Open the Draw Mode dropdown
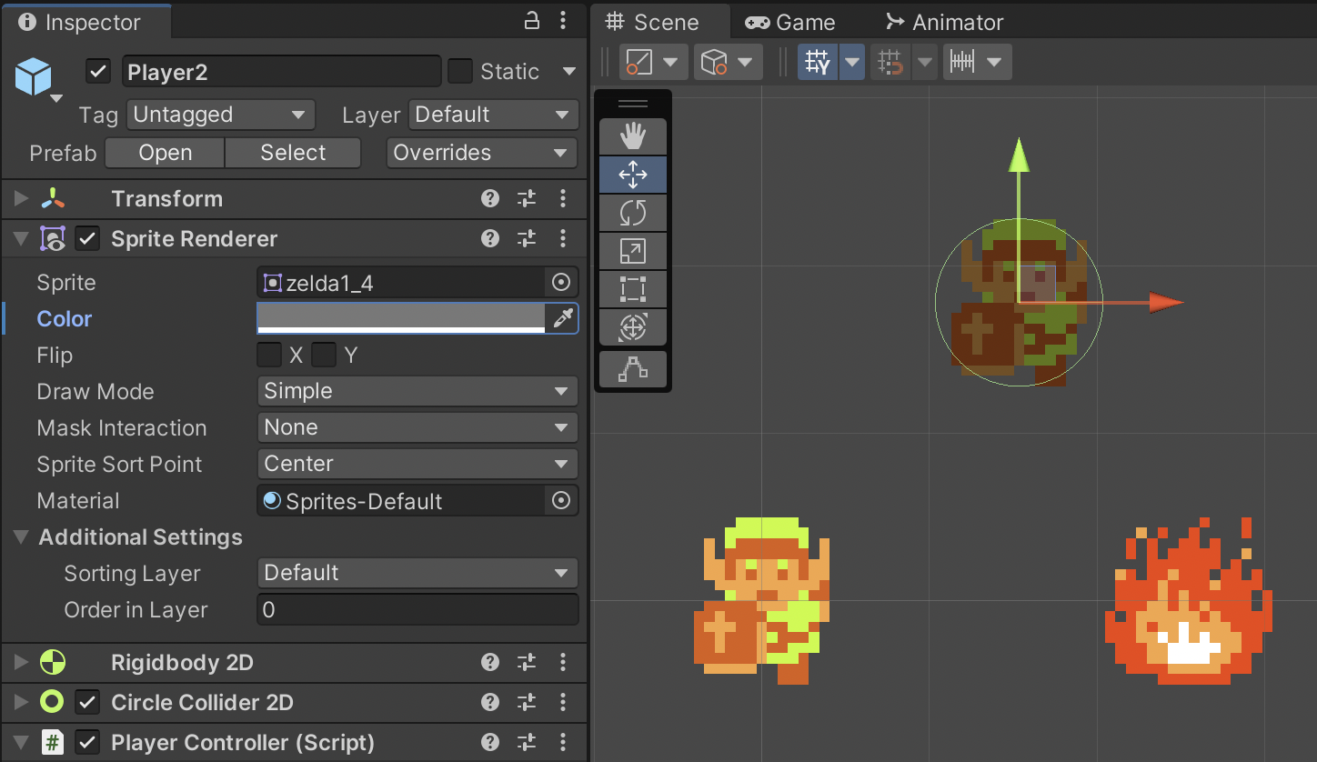The height and width of the screenshot is (762, 1317). 417,391
